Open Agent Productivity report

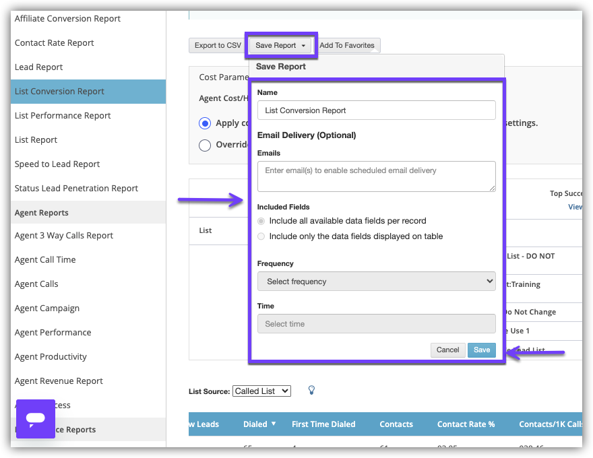pyautogui.click(x=51, y=356)
